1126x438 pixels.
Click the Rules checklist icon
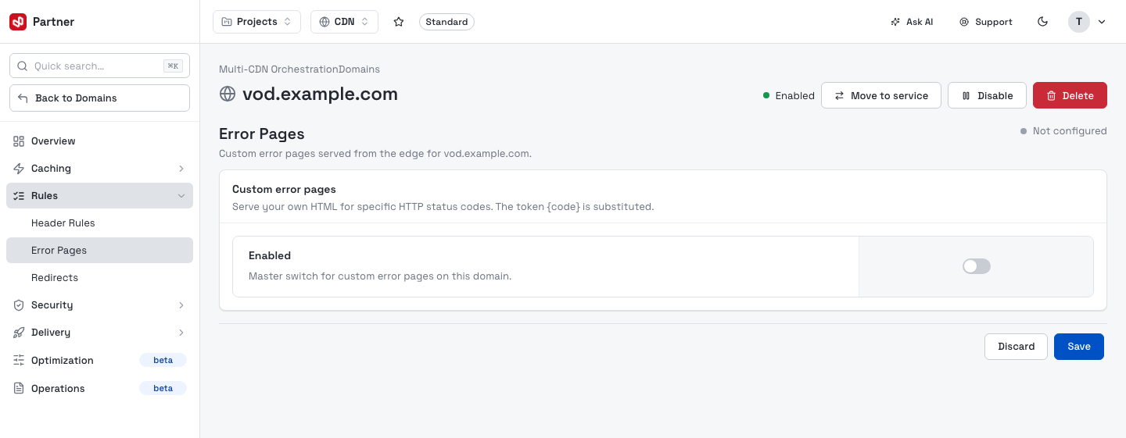19,196
